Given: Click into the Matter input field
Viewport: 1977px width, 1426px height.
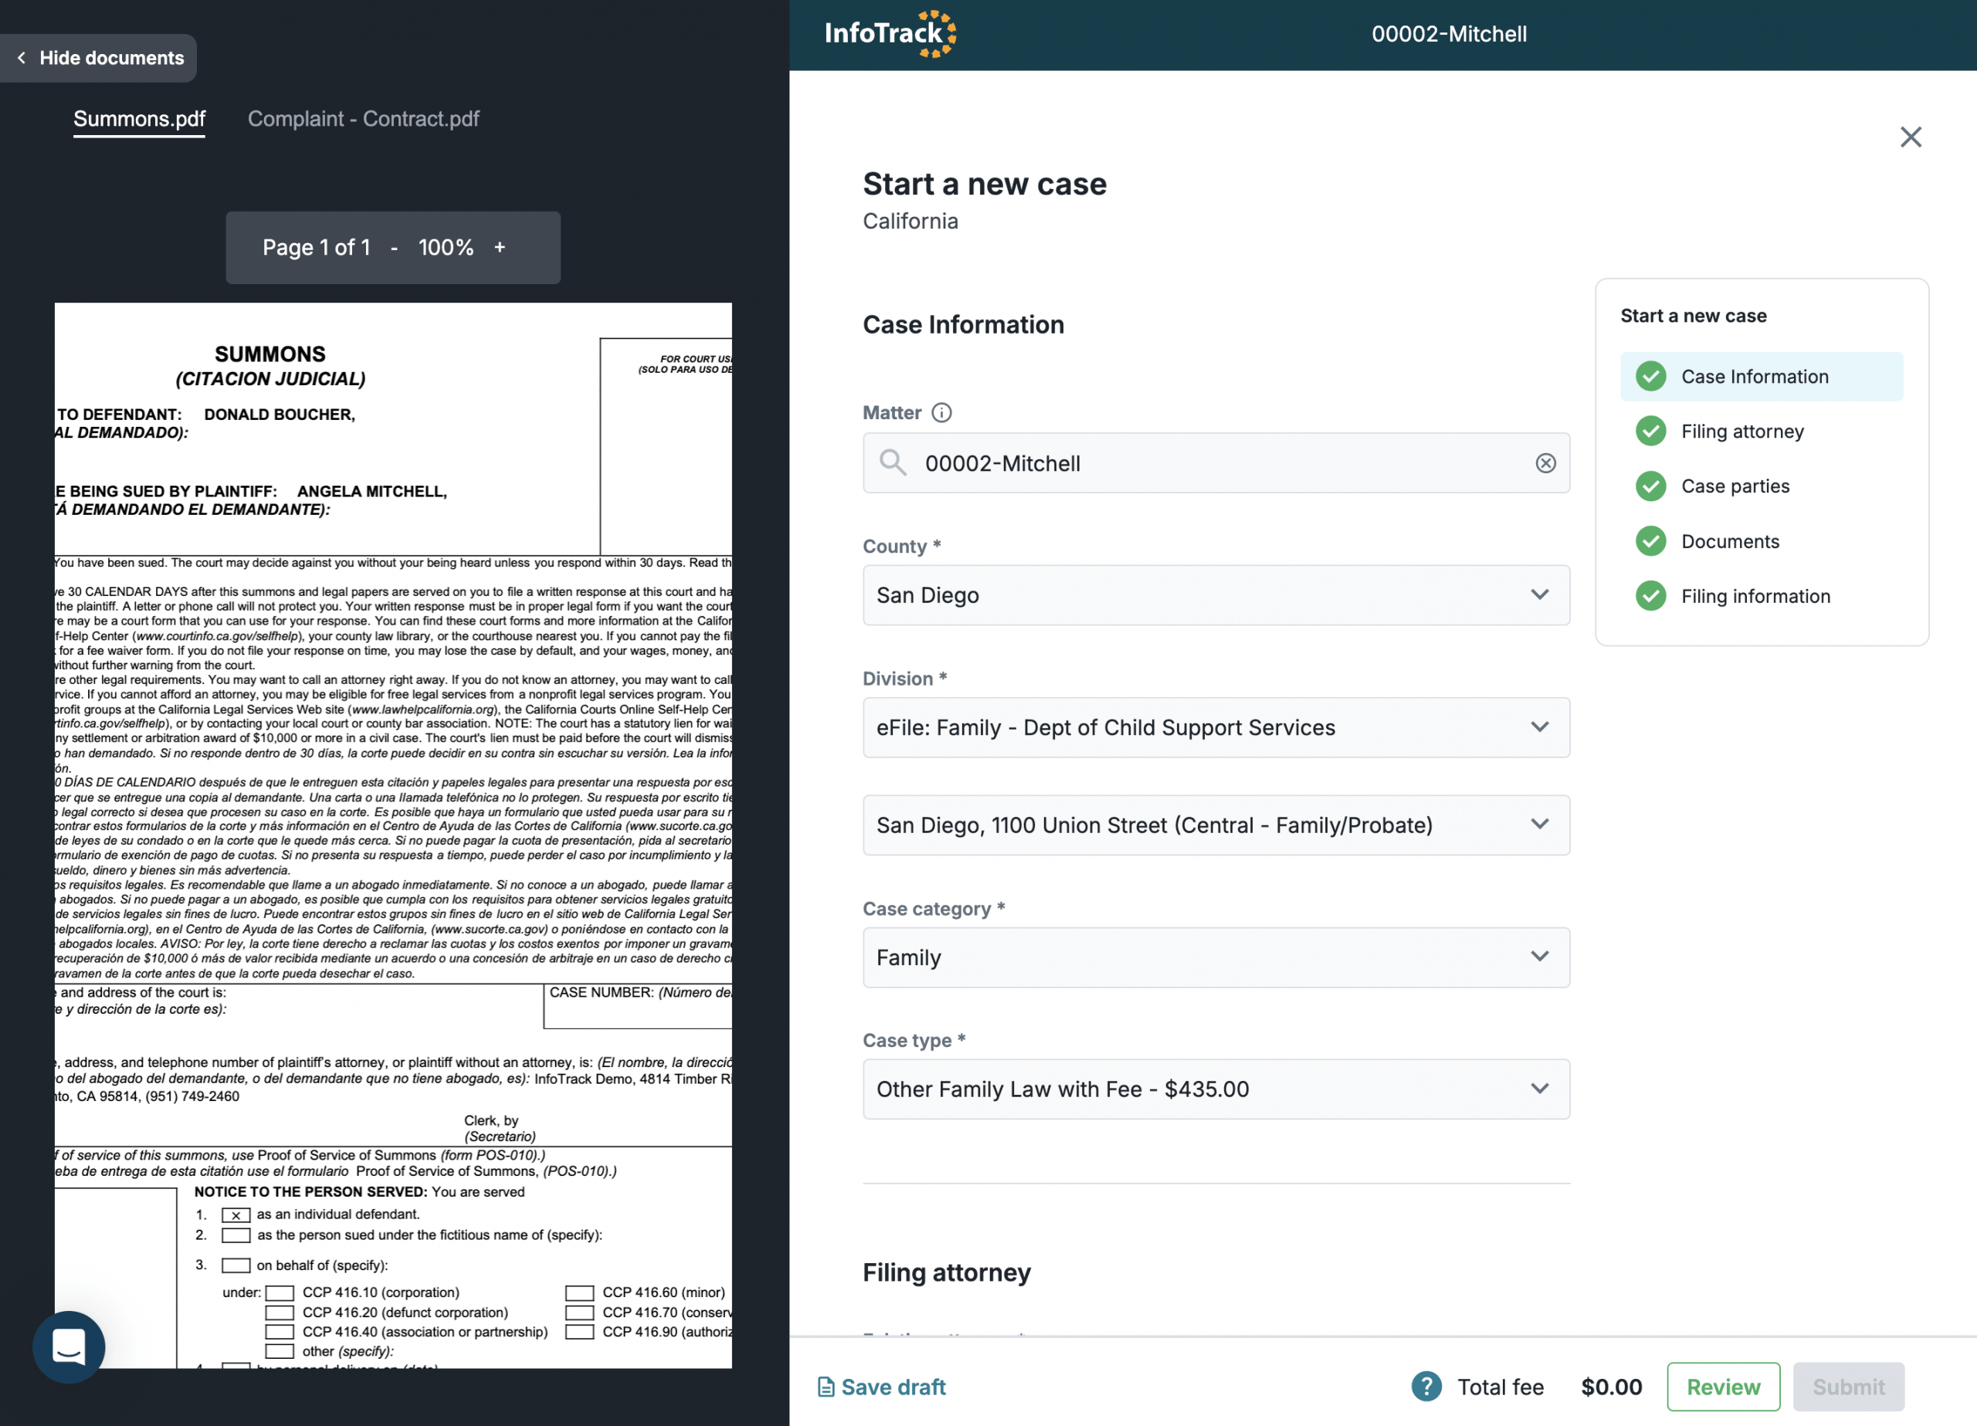Looking at the screenshot, I should pyautogui.click(x=1216, y=462).
